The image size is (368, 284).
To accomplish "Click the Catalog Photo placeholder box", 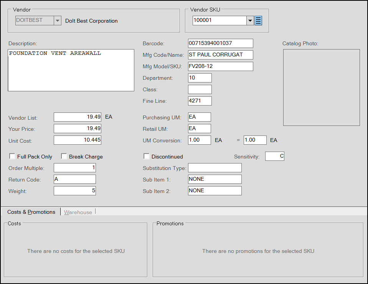I will (x=322, y=88).
